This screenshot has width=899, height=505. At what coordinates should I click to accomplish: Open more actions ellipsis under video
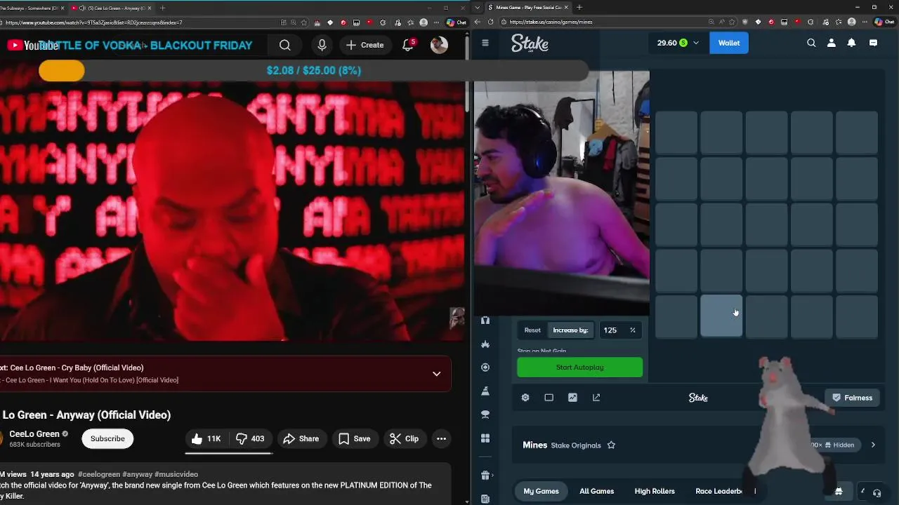[x=441, y=438]
